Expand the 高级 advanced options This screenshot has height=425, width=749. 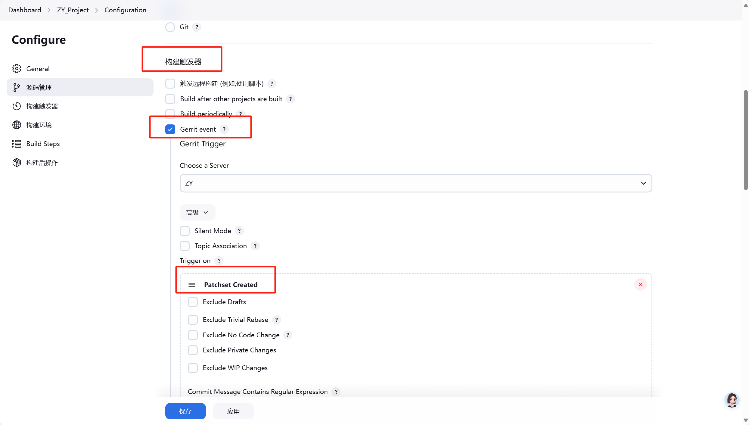point(197,212)
